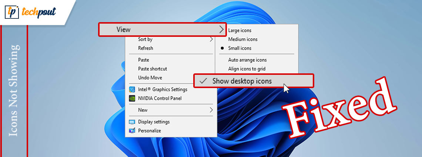
Task: Open the View submenu entry
Action: point(162,29)
